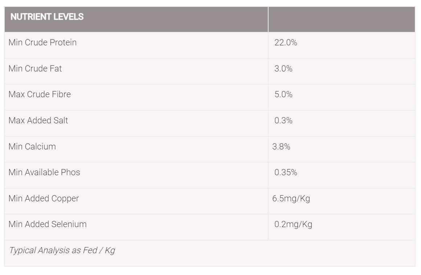Viewport: 421px width, 275px height.
Task: Click the 6.5mg/Kg copper value
Action: tap(291, 198)
